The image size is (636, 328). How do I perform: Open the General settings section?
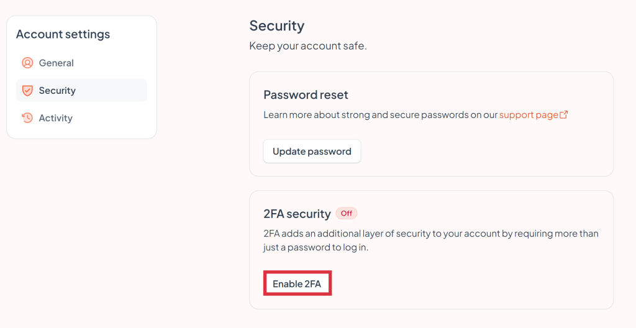coord(56,63)
